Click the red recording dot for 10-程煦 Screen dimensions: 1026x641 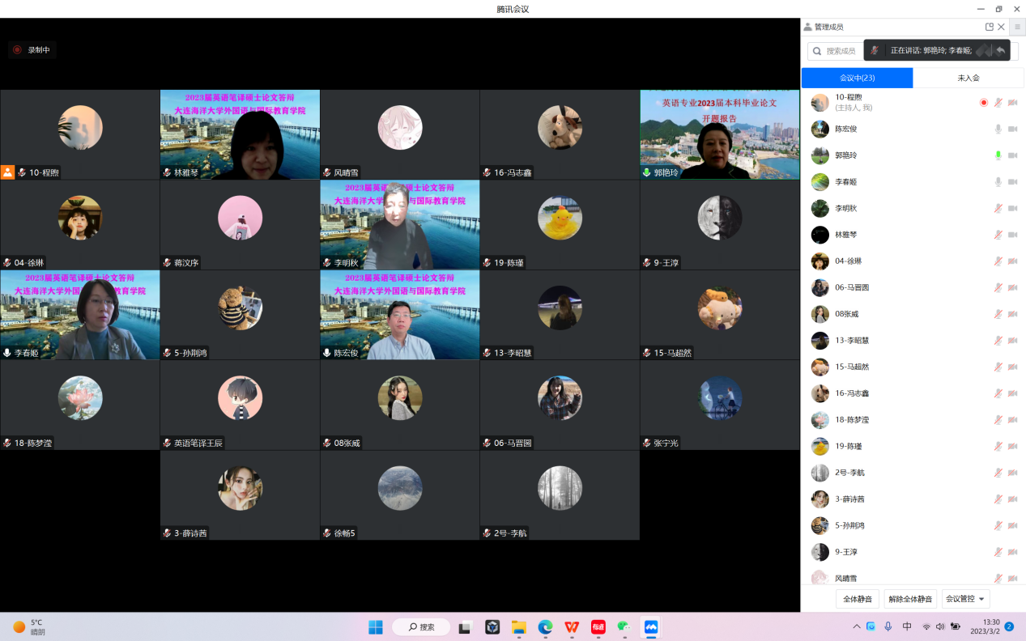click(984, 103)
